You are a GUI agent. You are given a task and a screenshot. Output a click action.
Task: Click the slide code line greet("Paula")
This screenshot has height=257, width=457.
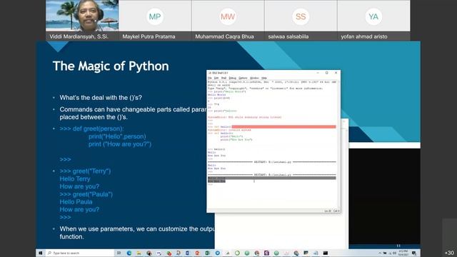[x=86, y=194]
